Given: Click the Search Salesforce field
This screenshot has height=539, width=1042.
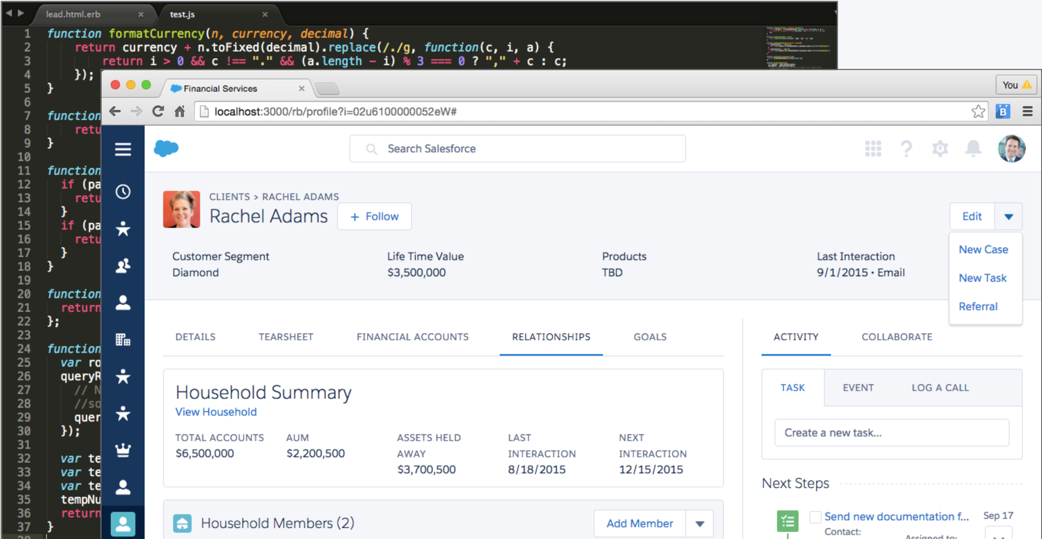Looking at the screenshot, I should point(517,149).
